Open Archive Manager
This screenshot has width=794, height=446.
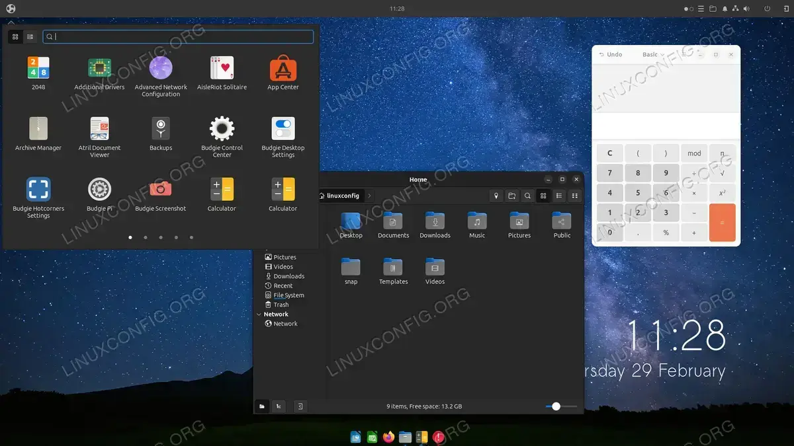(x=38, y=133)
